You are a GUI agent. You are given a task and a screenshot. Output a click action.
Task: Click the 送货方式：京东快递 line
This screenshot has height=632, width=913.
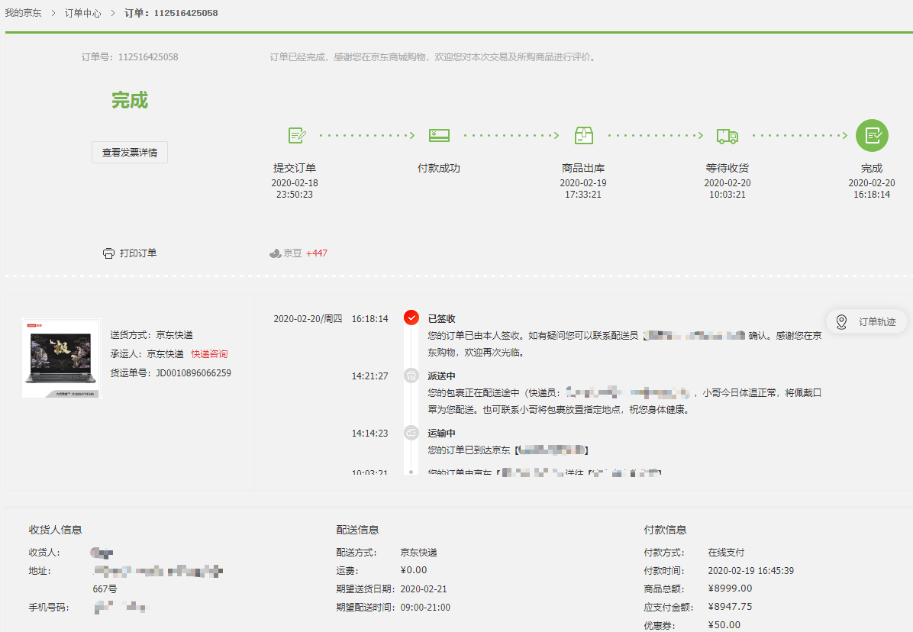pos(151,335)
